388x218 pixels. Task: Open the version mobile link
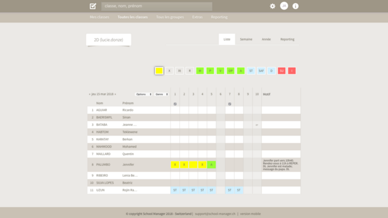[250, 214]
